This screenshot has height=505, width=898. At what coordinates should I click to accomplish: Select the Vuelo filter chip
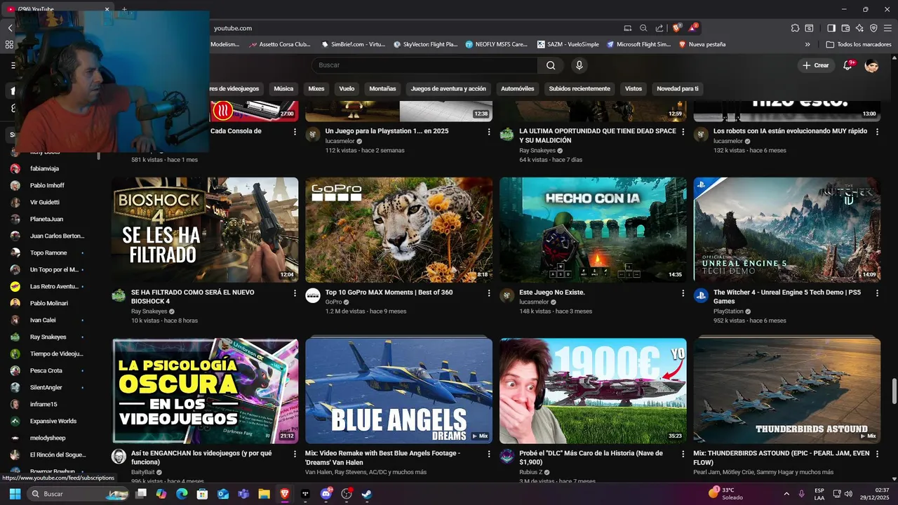347,89
